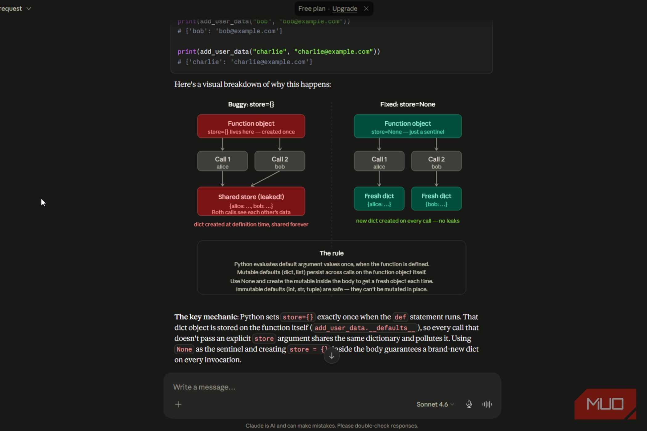This screenshot has width=647, height=431.
Task: Click the 'Claude is AI and can make mistakes' notice
Action: (332, 426)
